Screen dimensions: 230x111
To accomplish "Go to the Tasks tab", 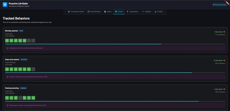I will tap(108, 12).
